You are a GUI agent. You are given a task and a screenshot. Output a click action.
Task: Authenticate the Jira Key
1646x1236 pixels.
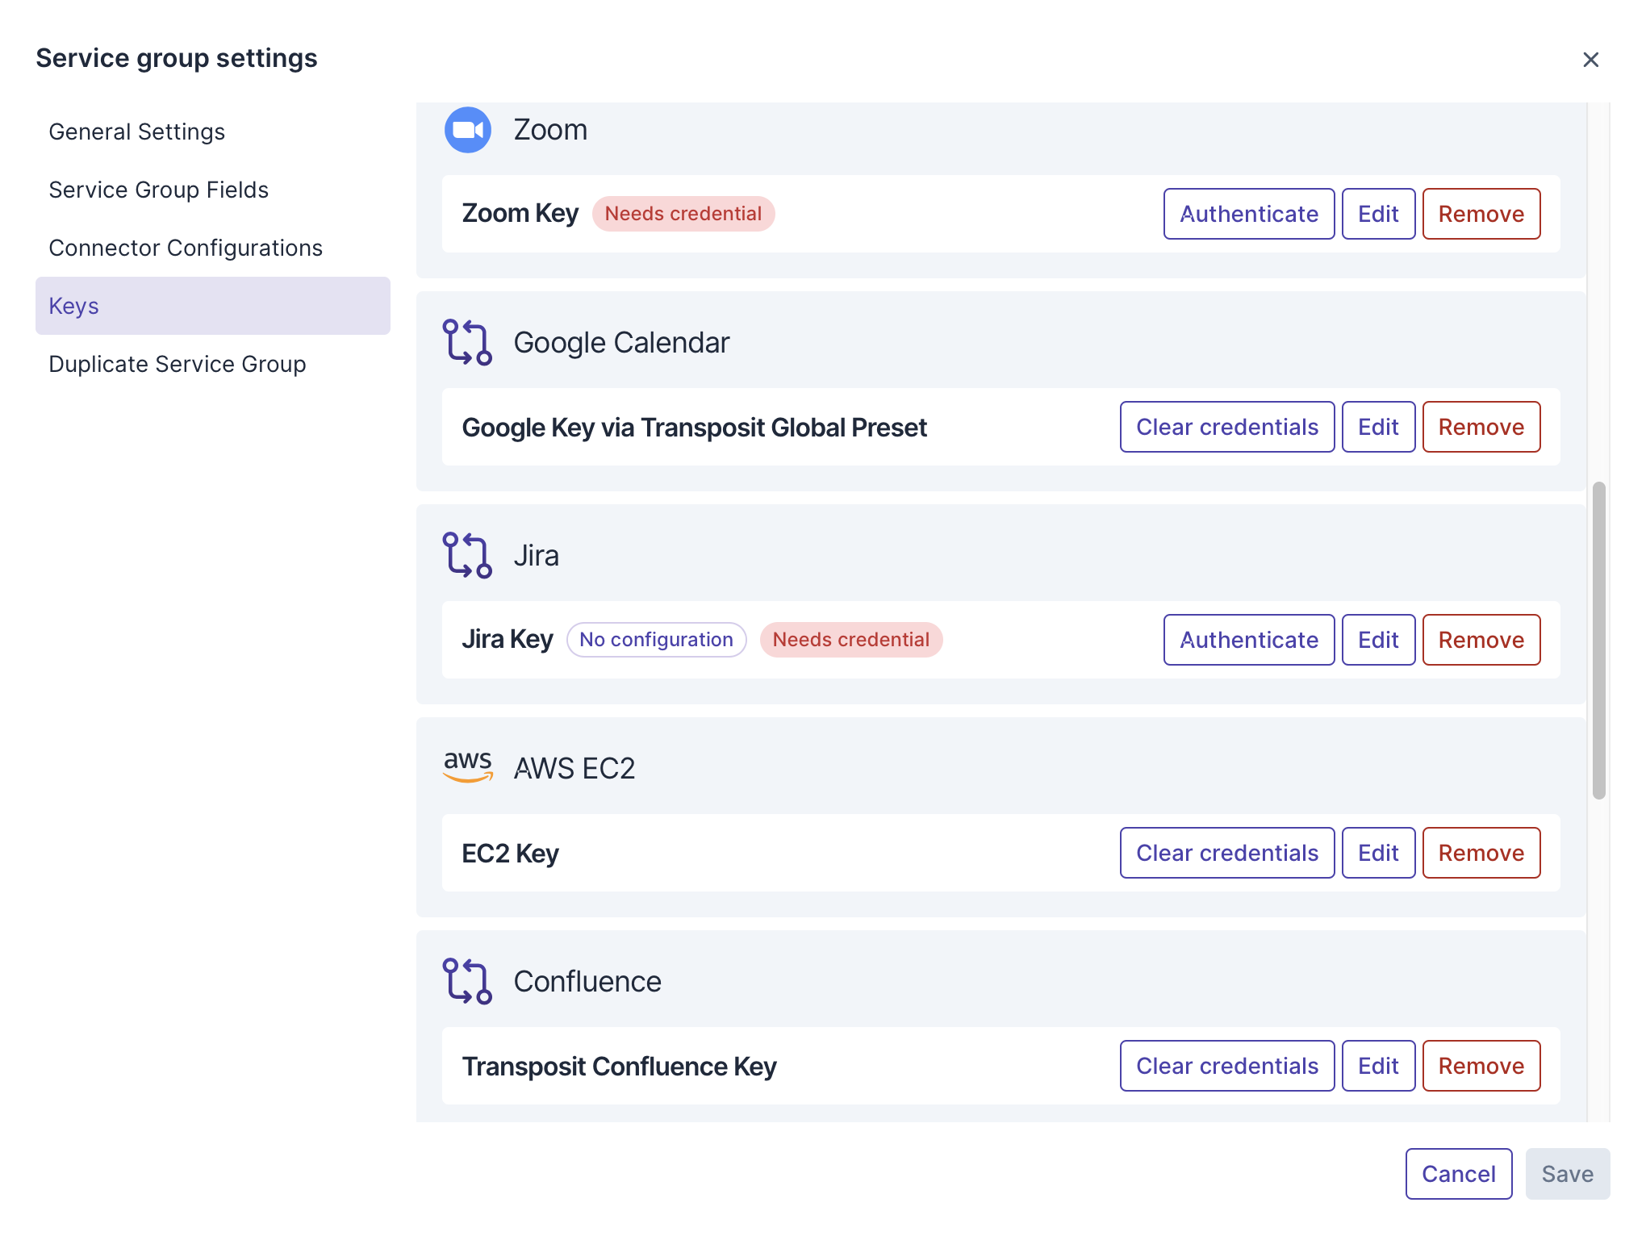tap(1248, 640)
